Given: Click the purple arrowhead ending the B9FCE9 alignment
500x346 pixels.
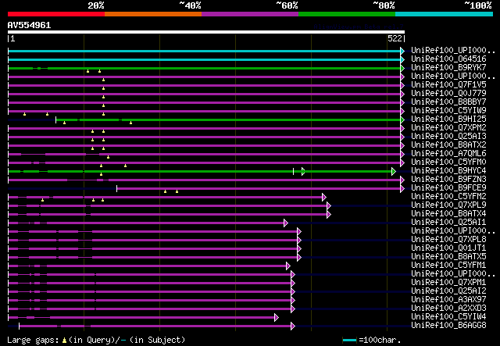Looking at the screenshot, I should click(x=402, y=189).
